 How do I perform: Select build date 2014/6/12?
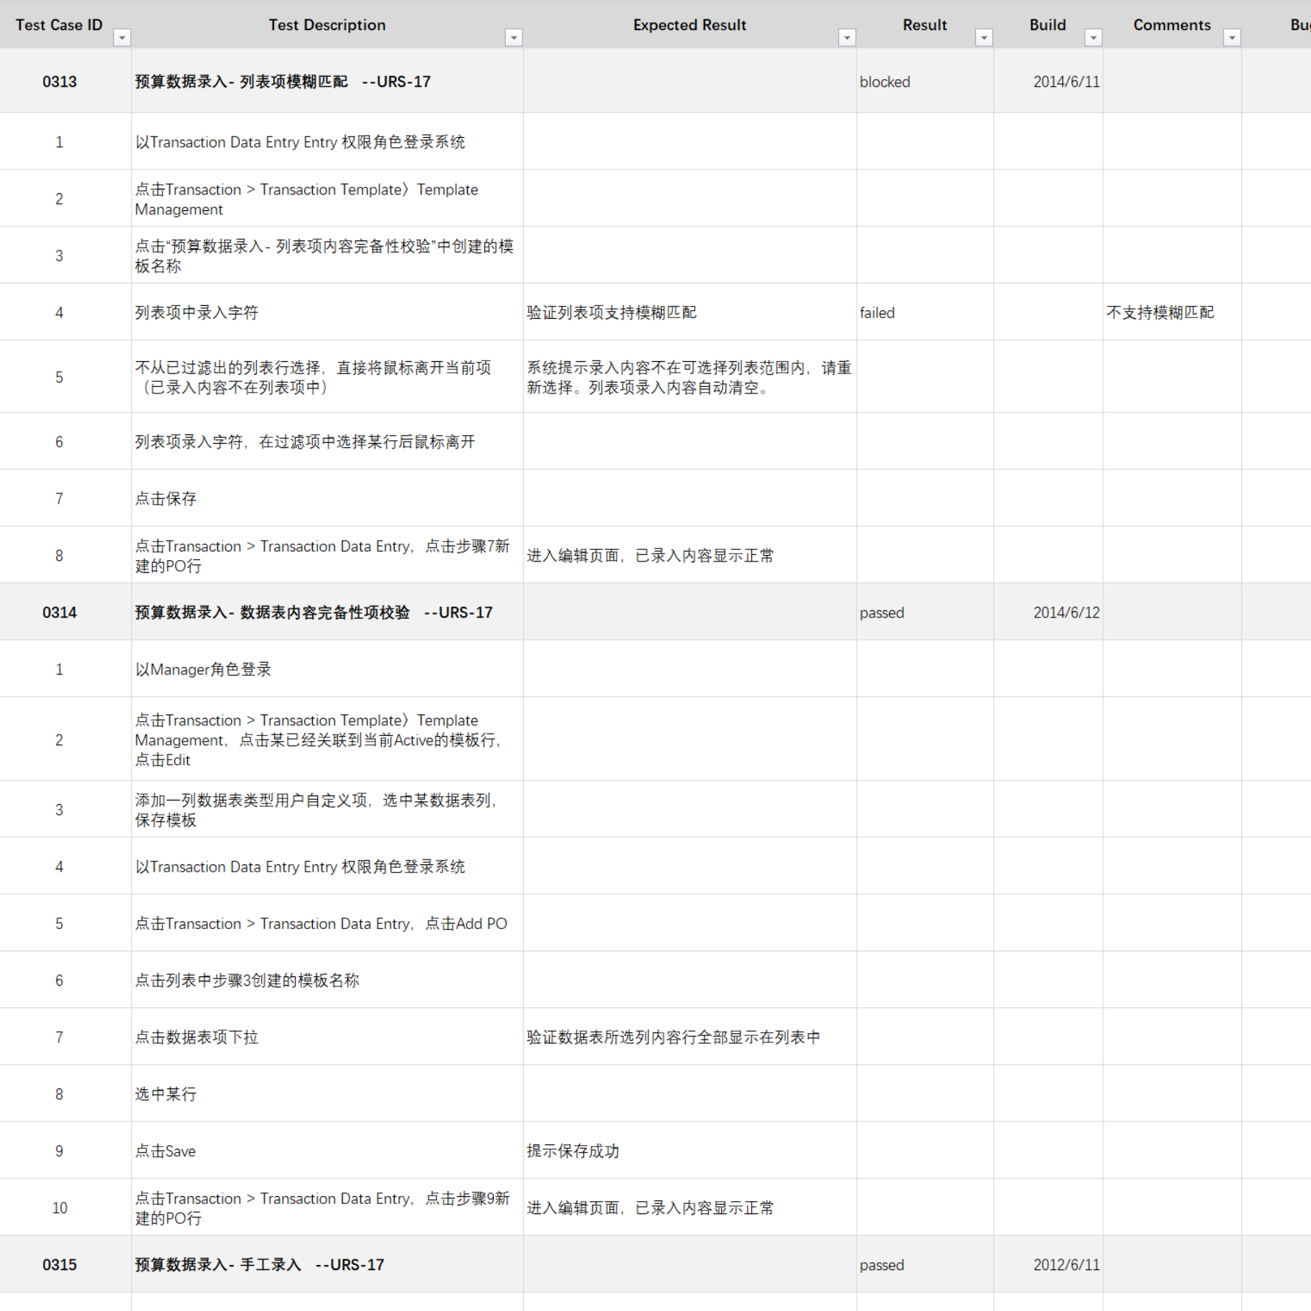(x=1048, y=612)
